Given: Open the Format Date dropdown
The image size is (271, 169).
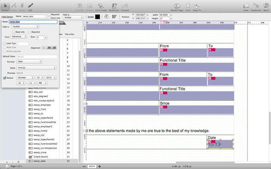Looking at the screenshot, I should (x=29, y=61).
